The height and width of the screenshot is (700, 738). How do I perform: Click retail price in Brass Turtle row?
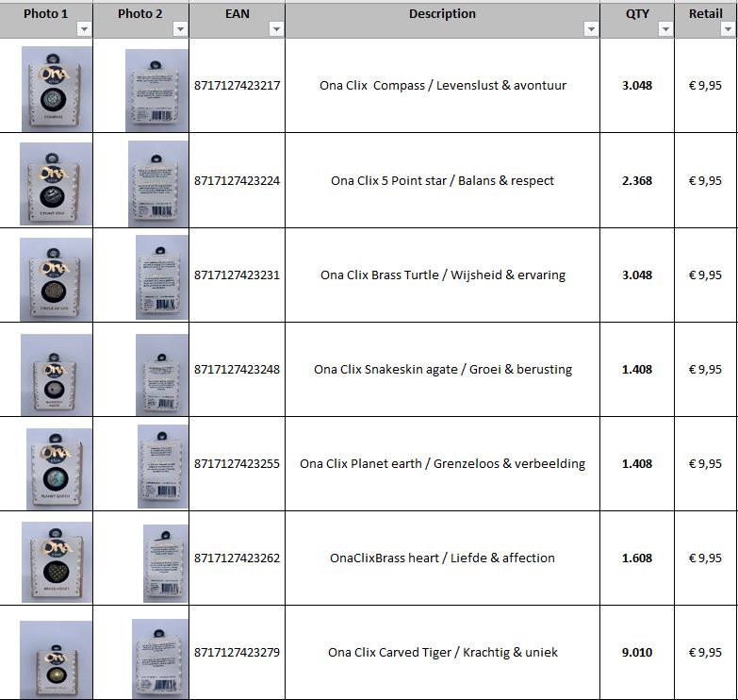706,275
